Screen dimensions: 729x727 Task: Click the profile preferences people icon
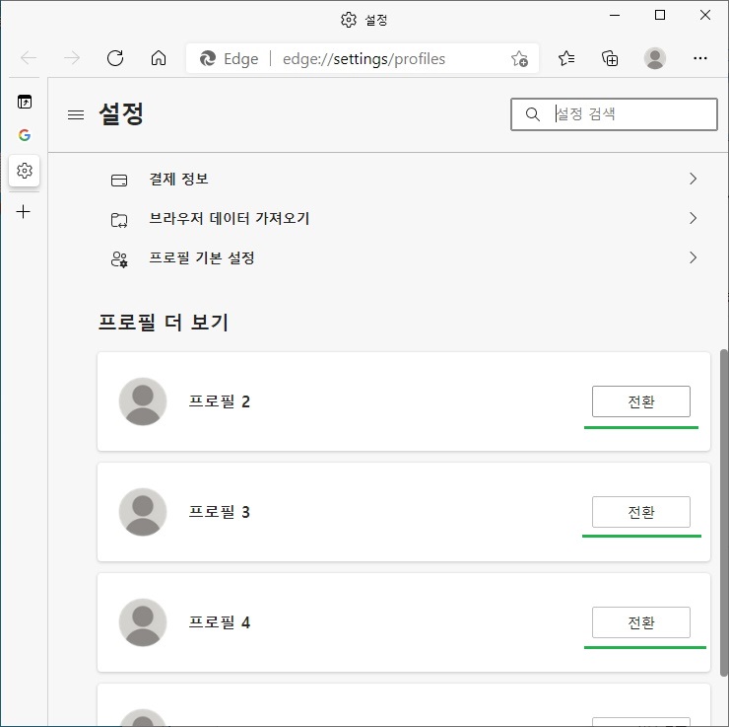pos(119,259)
